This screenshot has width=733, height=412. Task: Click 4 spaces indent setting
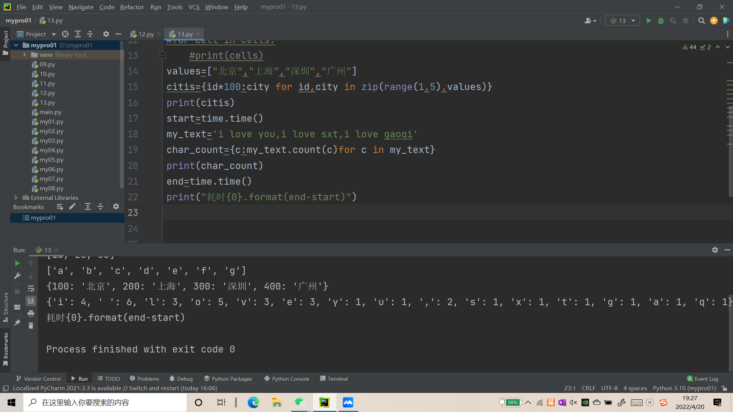click(635, 388)
